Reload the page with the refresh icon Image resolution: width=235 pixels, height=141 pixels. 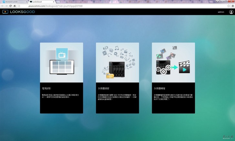coord(10,6)
